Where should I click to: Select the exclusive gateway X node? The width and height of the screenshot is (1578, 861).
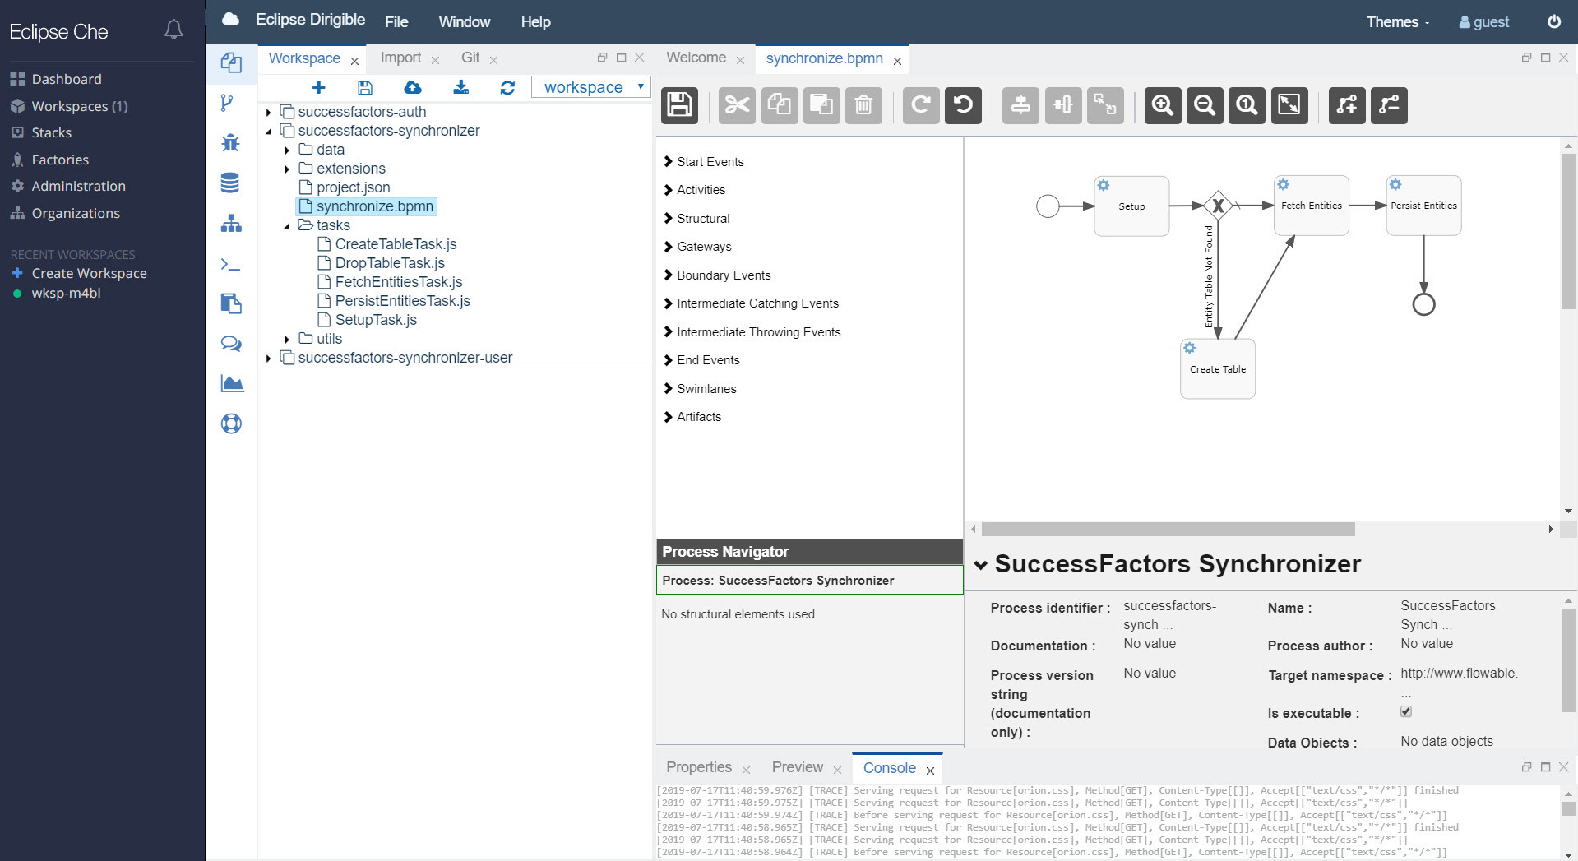pos(1218,206)
